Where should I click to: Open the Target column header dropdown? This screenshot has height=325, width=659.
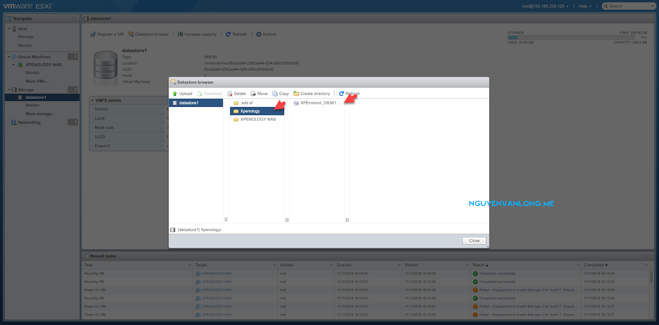pos(274,265)
